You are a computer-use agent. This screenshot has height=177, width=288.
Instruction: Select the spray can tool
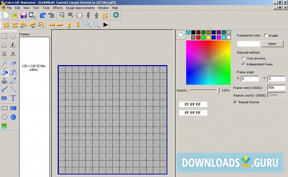pyautogui.click(x=13, y=72)
